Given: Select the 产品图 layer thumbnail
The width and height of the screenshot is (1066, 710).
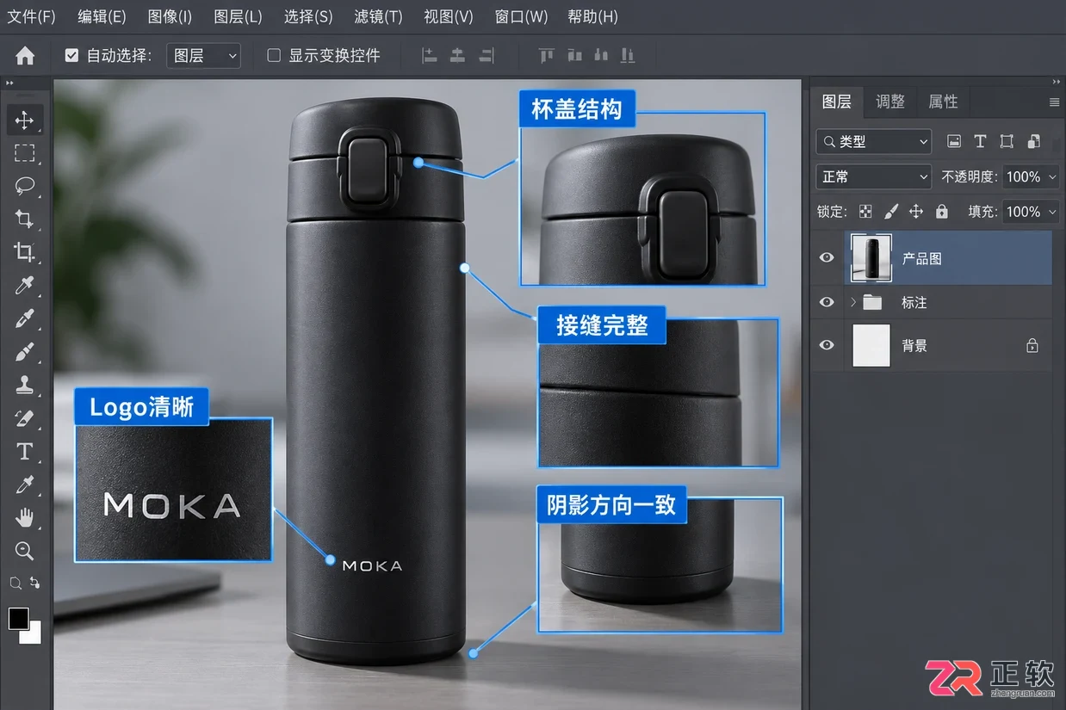Looking at the screenshot, I should pyautogui.click(x=871, y=257).
